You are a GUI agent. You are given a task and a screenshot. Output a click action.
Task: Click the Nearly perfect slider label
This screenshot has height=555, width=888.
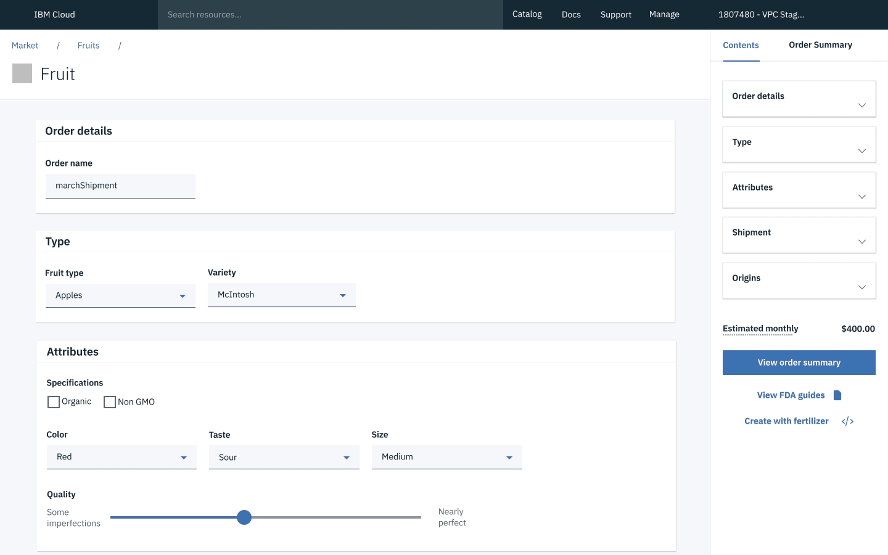tap(452, 517)
